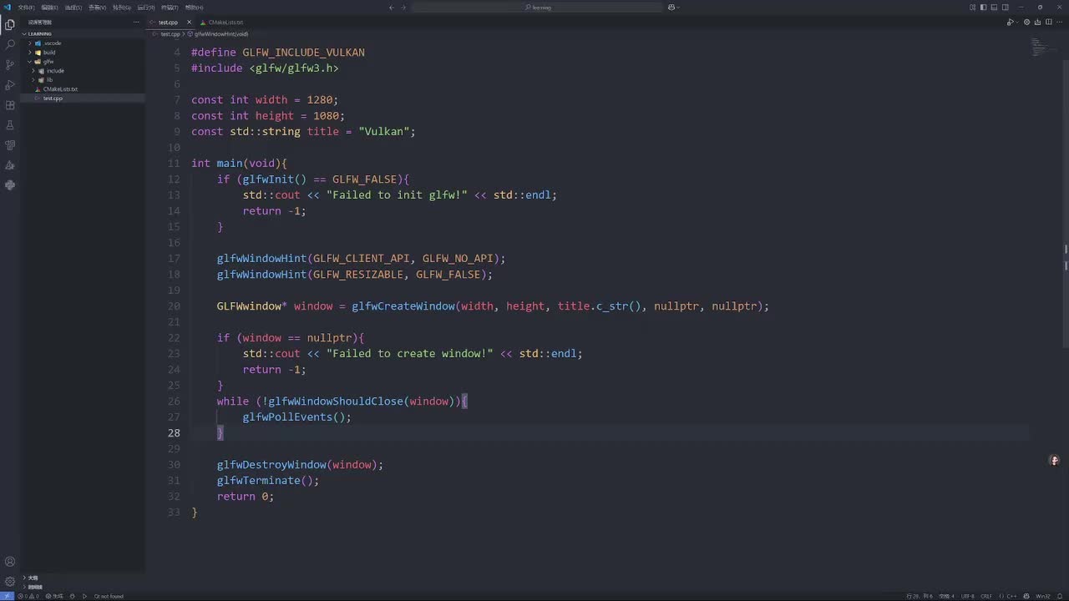1069x601 pixels.
Task: Run the C++ file with the play button
Action: click(x=1009, y=23)
